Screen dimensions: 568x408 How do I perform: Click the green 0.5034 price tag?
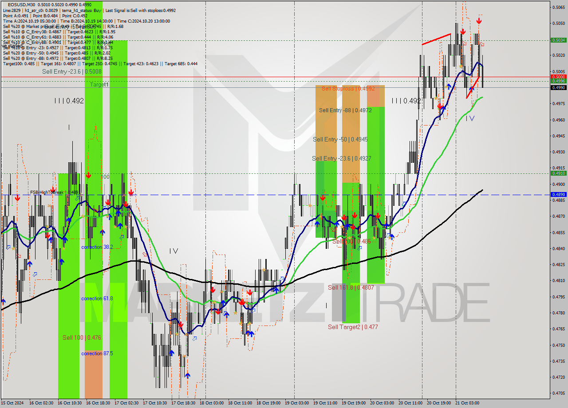(558, 40)
